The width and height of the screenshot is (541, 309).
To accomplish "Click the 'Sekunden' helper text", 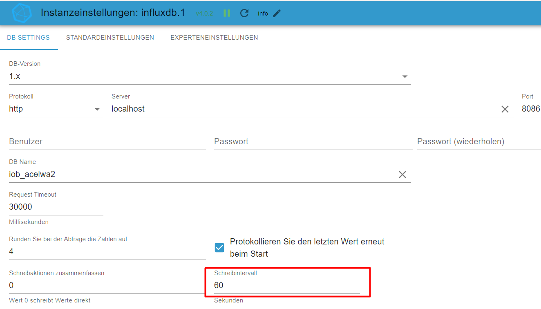I will coord(228,300).
